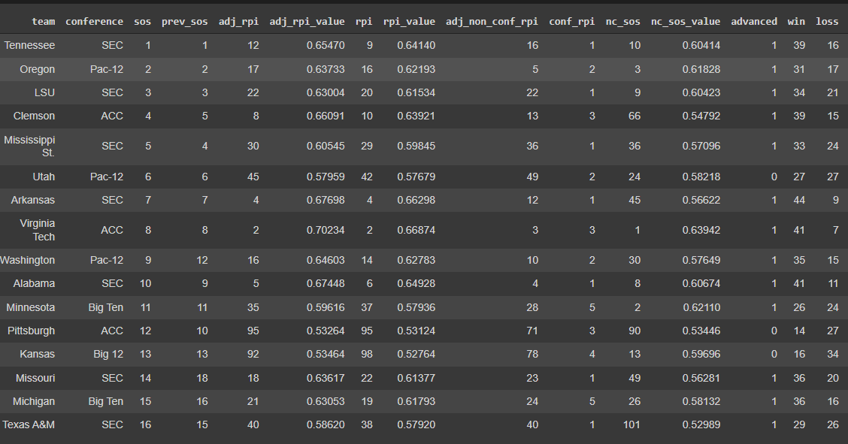Screen dimensions: 848x444
Task: Click Missouri's adj_rpi_value 0.63617
Action: tap(326, 378)
